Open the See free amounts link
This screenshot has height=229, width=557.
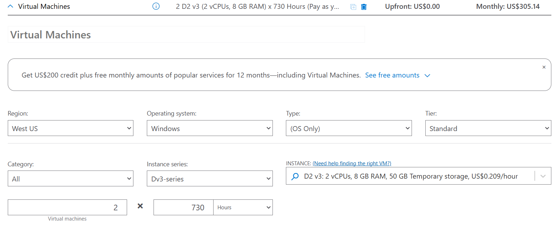392,75
